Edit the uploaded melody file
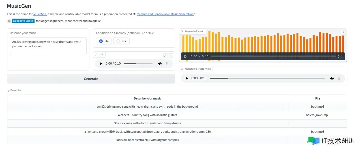Viewport: 354px width, 146px height. coord(165,56)
